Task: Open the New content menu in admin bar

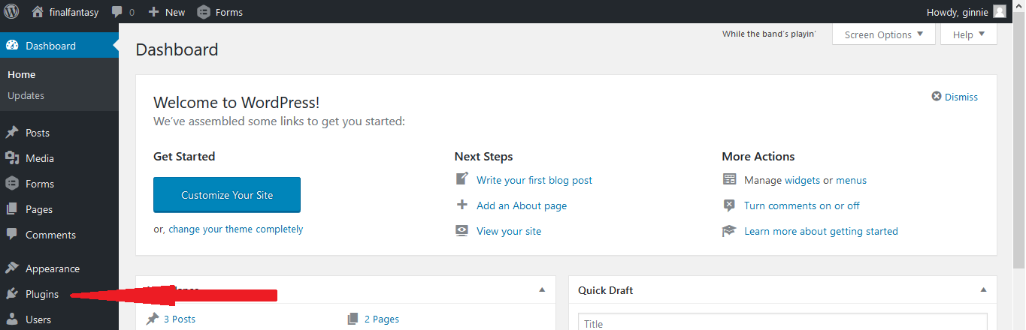Action: click(x=166, y=12)
